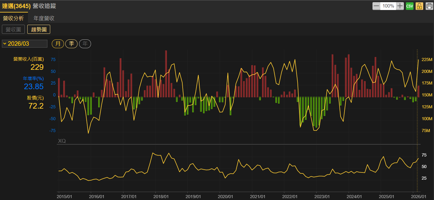Screen dimensions: 434x200
Task: Switch to the 年度營收 tab
Action: click(44, 18)
